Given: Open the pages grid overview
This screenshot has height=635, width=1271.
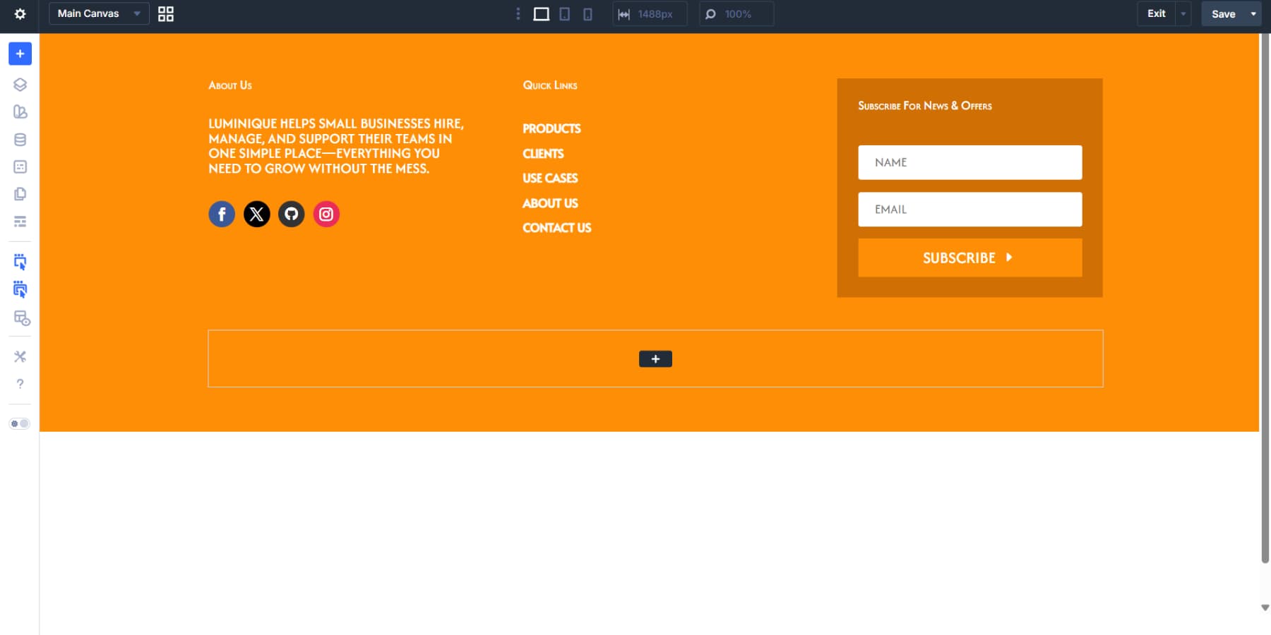Looking at the screenshot, I should [166, 13].
